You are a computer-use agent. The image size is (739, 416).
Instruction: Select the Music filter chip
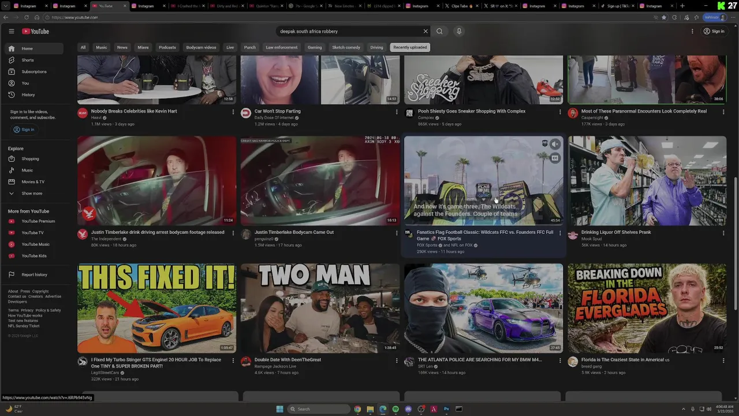pyautogui.click(x=102, y=47)
